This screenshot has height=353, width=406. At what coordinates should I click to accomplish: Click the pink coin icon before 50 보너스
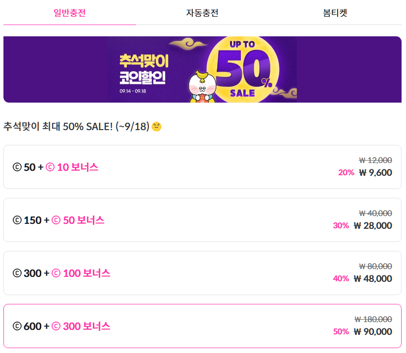[x=56, y=220]
